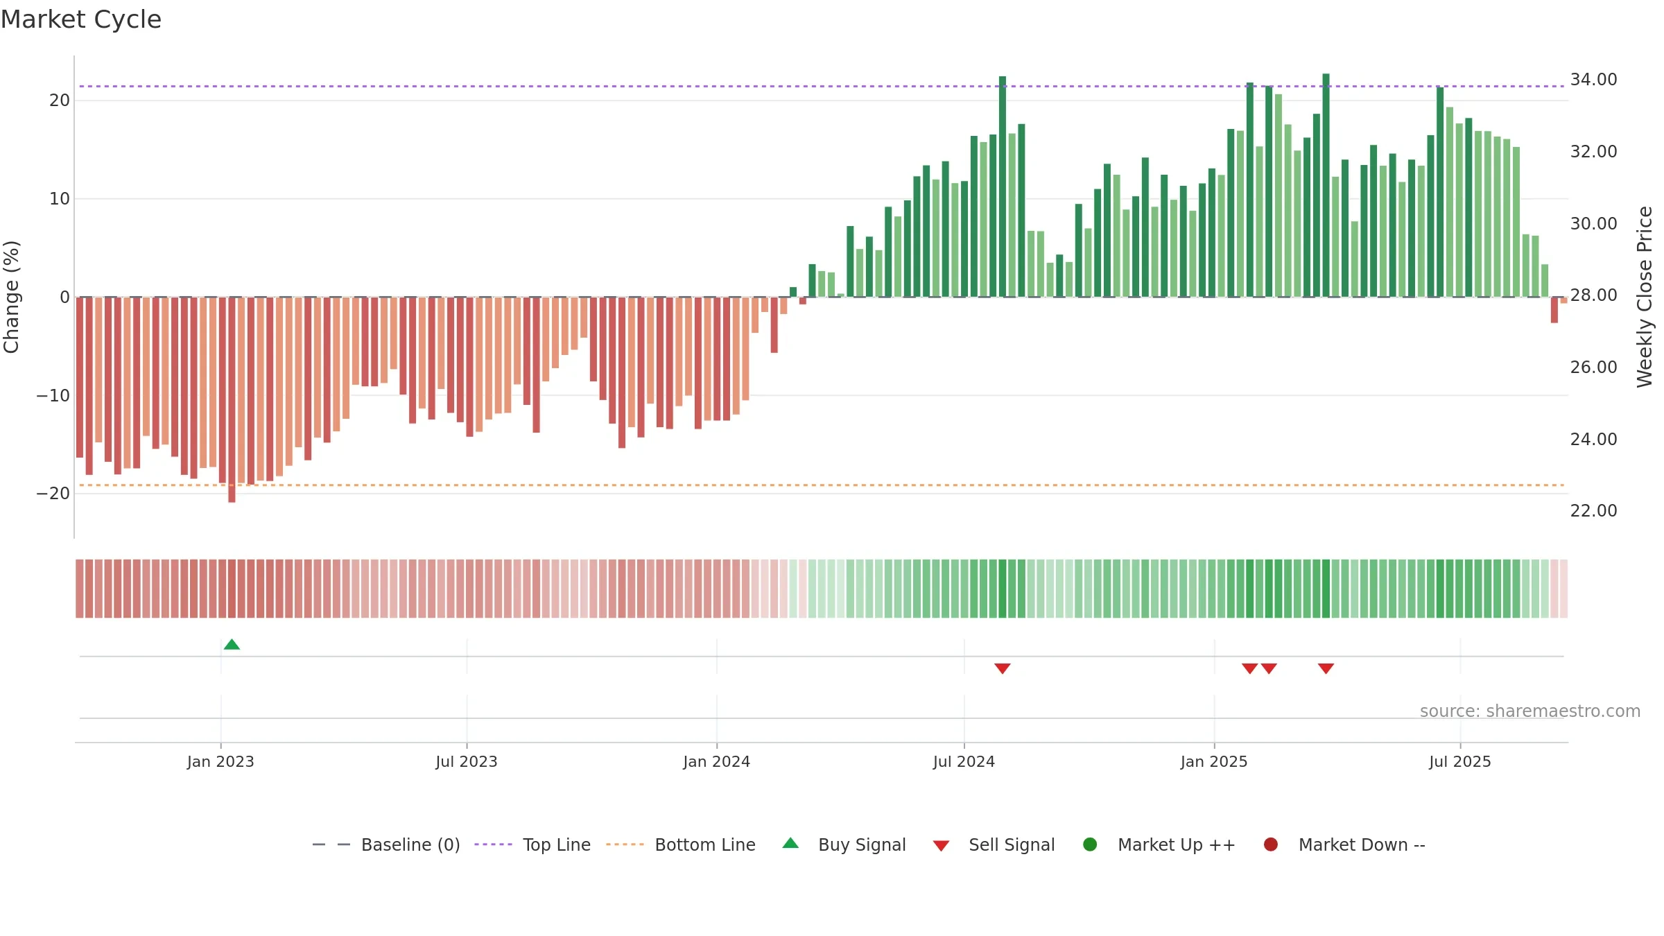Click the lowest red bar in January 2023
This screenshot has height=936, width=1664.
[x=232, y=400]
